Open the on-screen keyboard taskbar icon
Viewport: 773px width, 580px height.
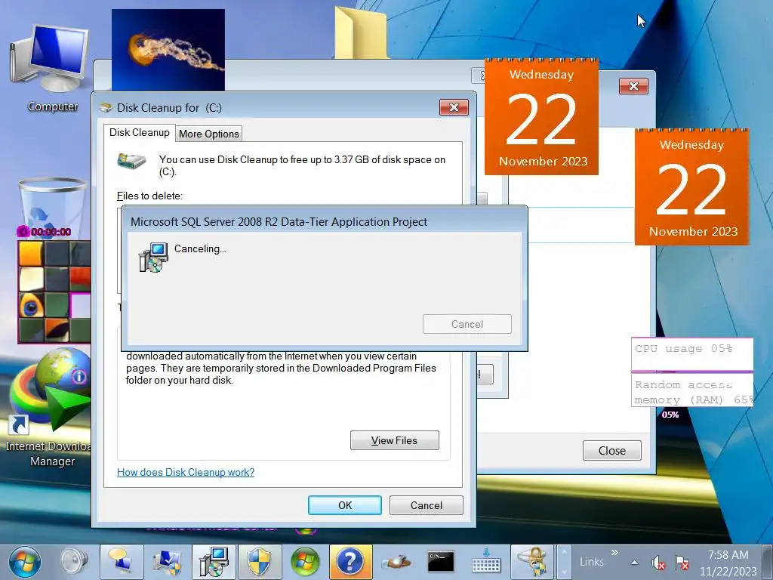(486, 562)
